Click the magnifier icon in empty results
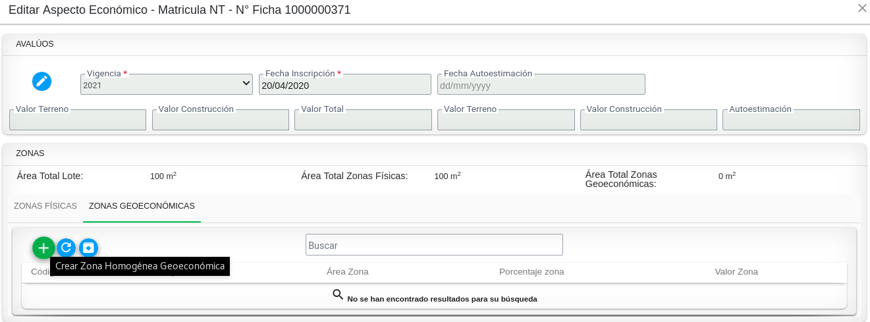Image resolution: width=870 pixels, height=322 pixels. [x=338, y=294]
